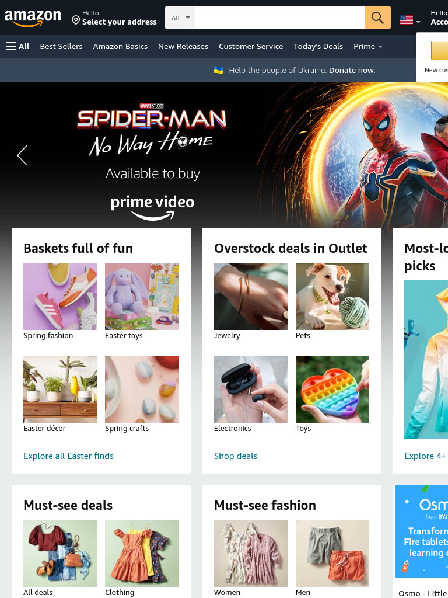Expand the Prime menu dropdown
This screenshot has height=598, width=448.
(367, 47)
